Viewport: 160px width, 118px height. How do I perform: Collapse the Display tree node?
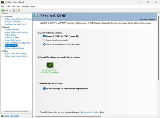pos(2,27)
